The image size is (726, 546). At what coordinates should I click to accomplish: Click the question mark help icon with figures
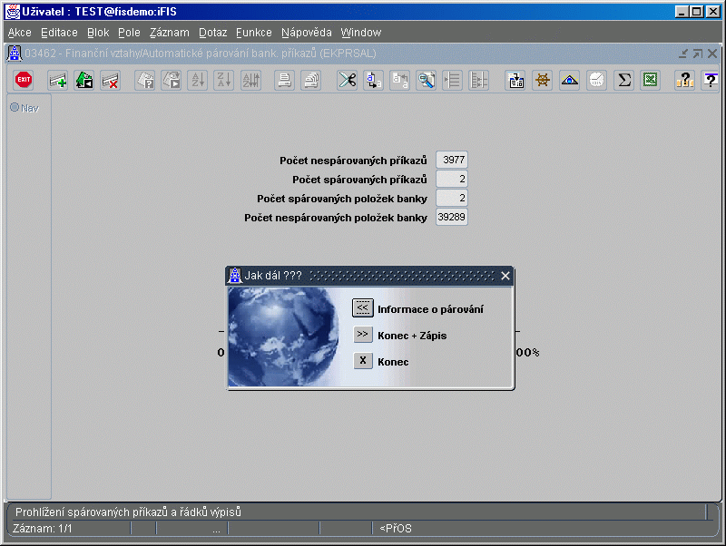[x=684, y=80]
